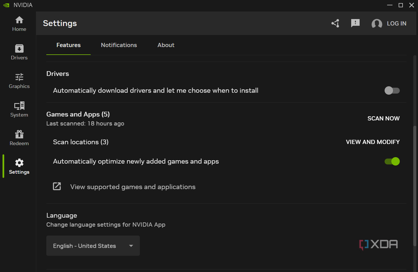418x272 pixels.
Task: Click the Language section heading
Action: [x=62, y=216]
